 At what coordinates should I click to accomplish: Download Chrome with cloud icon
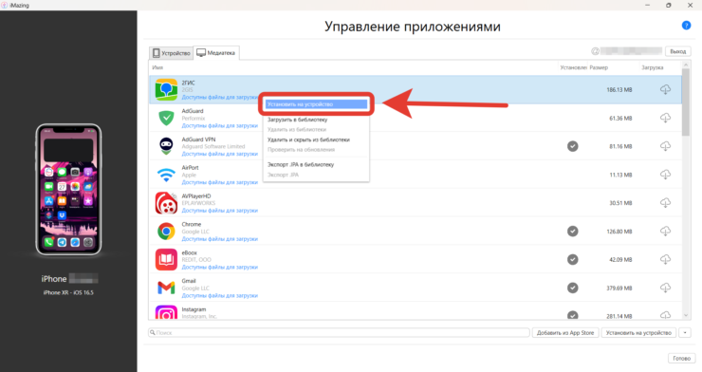(x=665, y=231)
